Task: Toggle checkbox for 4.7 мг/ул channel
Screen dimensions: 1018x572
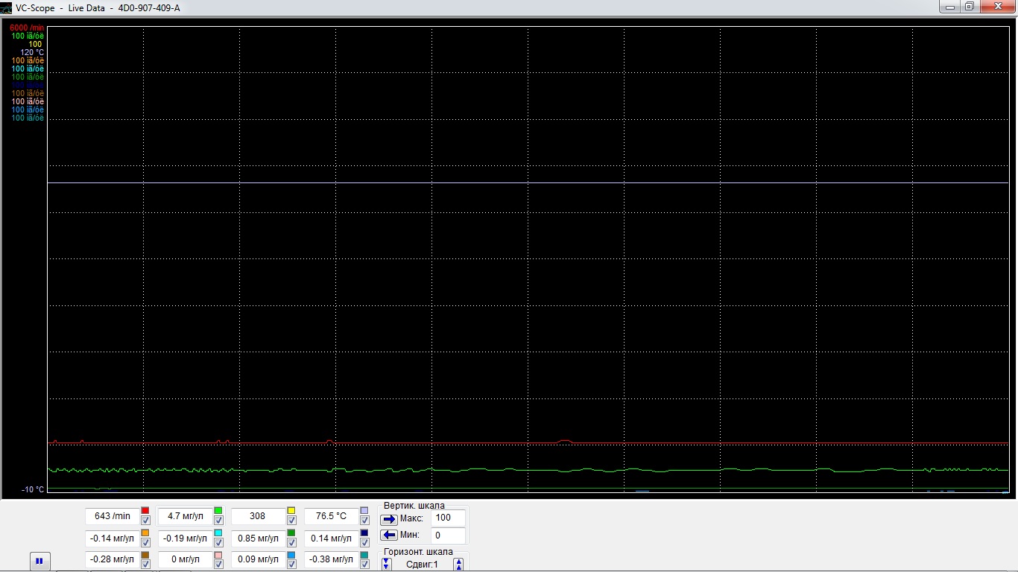Action: pos(218,521)
